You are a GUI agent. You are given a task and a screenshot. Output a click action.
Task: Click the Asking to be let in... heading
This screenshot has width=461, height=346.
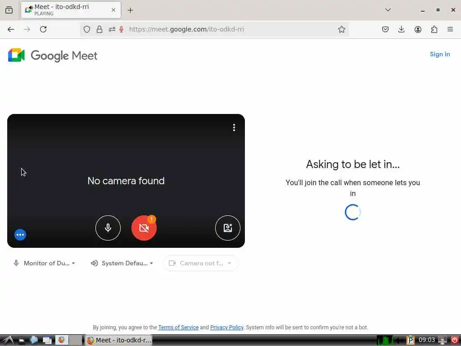tap(353, 164)
